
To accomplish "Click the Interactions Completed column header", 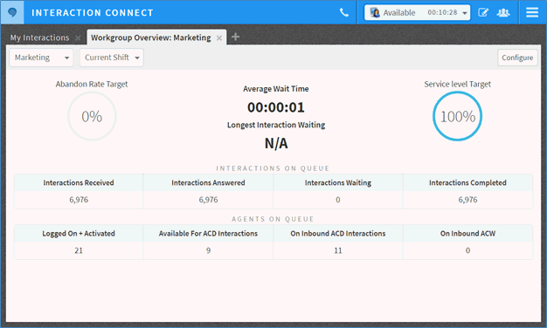I will pos(467,182).
